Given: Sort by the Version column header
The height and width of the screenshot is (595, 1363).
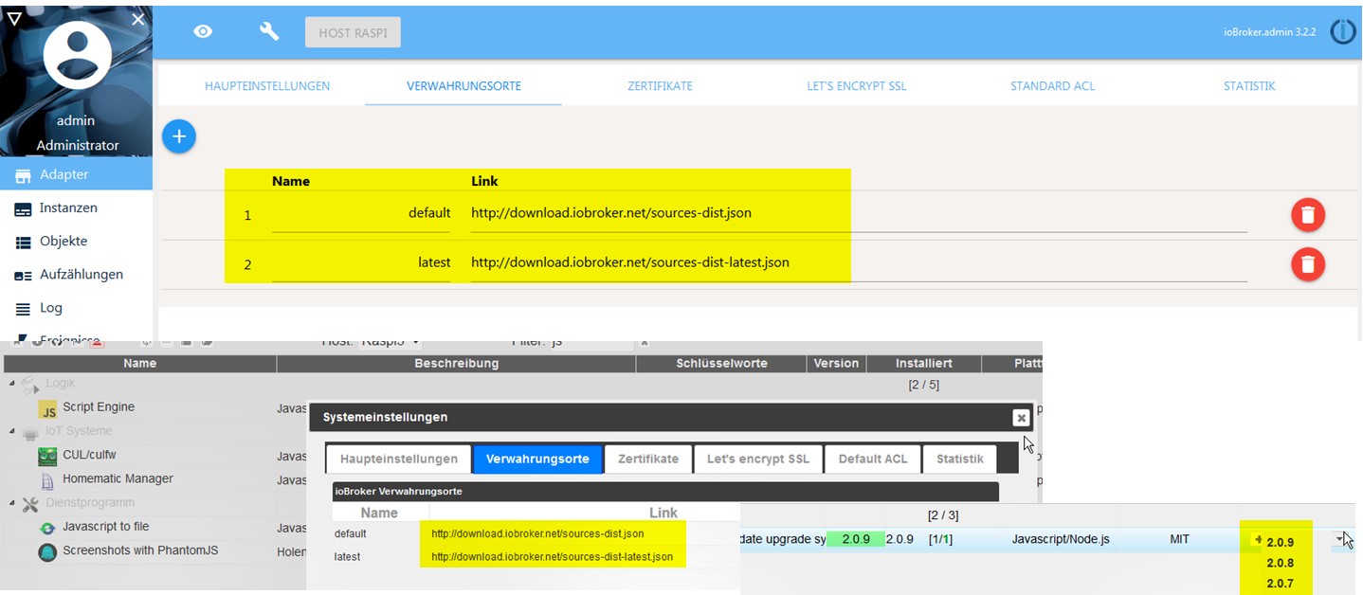Looking at the screenshot, I should (x=836, y=363).
